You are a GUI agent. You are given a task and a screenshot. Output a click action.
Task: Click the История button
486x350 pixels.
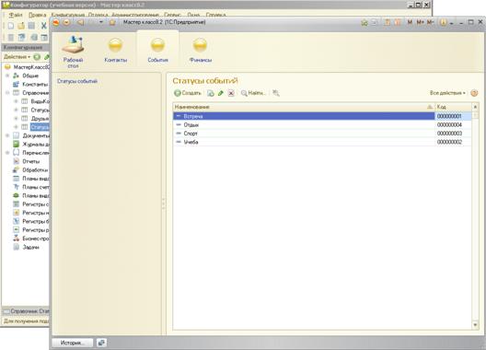point(72,343)
